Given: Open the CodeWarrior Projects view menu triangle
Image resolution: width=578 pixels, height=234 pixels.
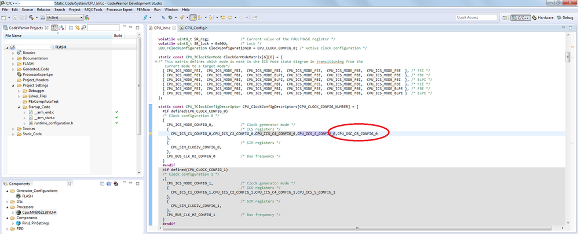Looking at the screenshot, I should click(125, 27).
